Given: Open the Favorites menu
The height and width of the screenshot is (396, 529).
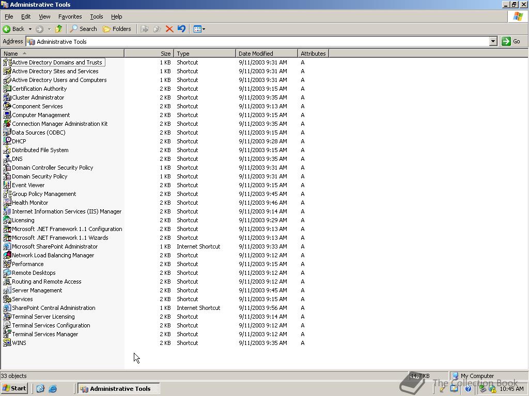Looking at the screenshot, I should pyautogui.click(x=70, y=16).
